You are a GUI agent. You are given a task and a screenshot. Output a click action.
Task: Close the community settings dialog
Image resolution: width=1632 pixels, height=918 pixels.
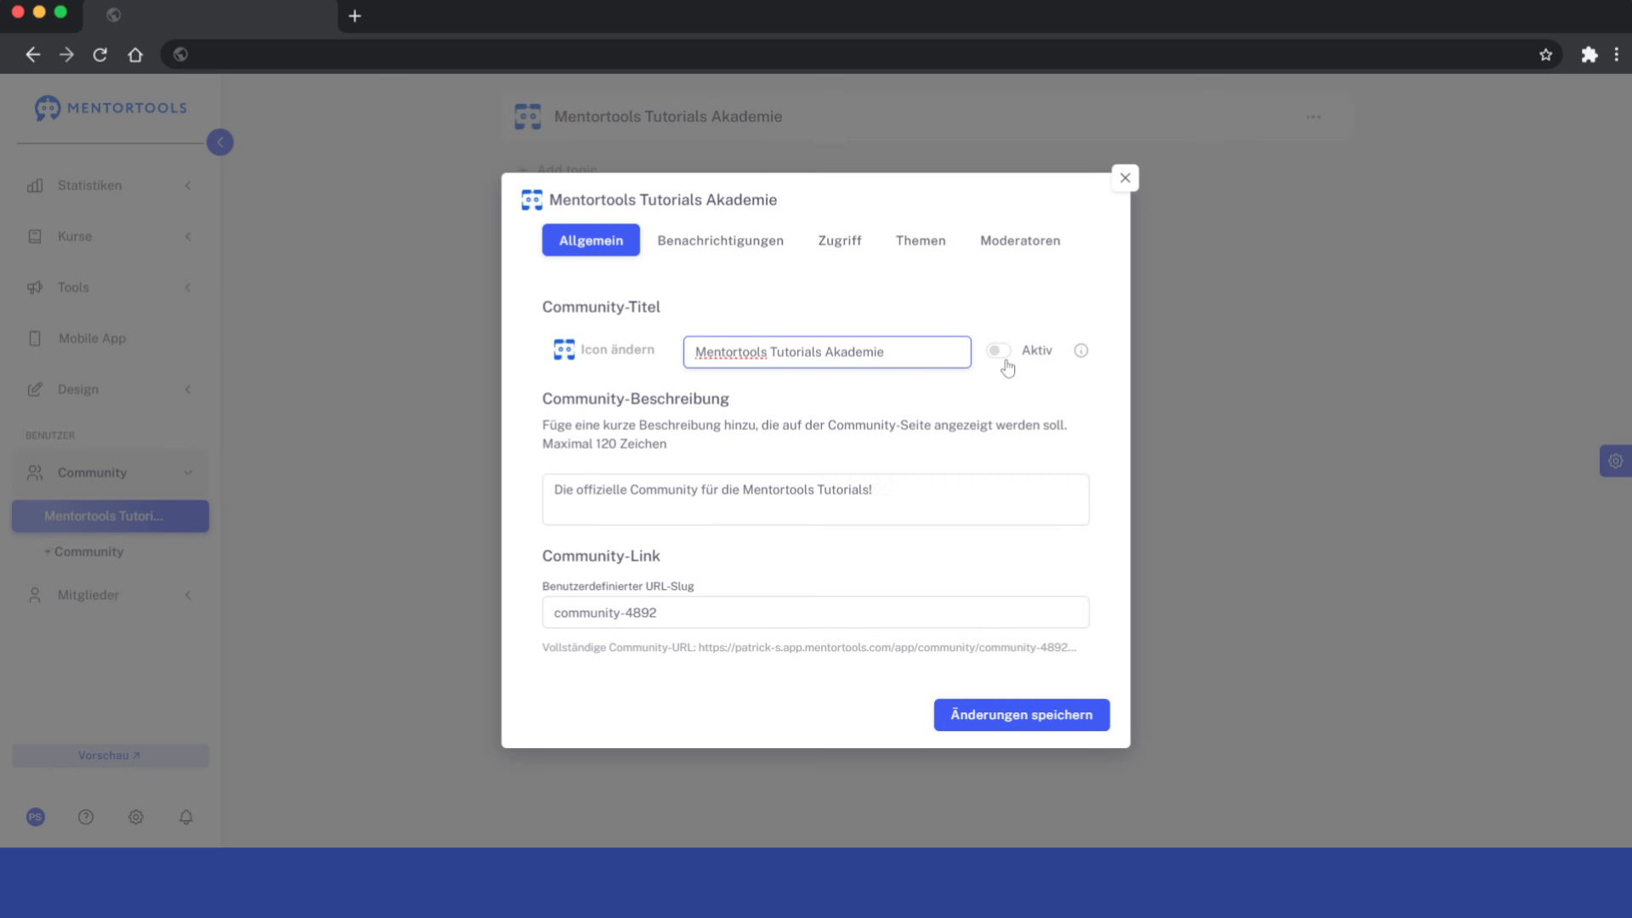1125,178
